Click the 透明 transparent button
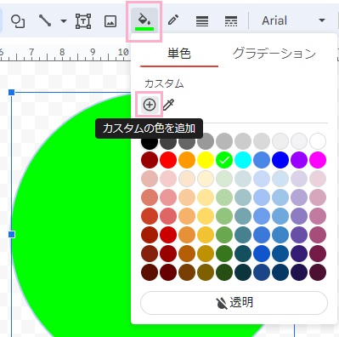The width and height of the screenshot is (339, 337). click(234, 303)
